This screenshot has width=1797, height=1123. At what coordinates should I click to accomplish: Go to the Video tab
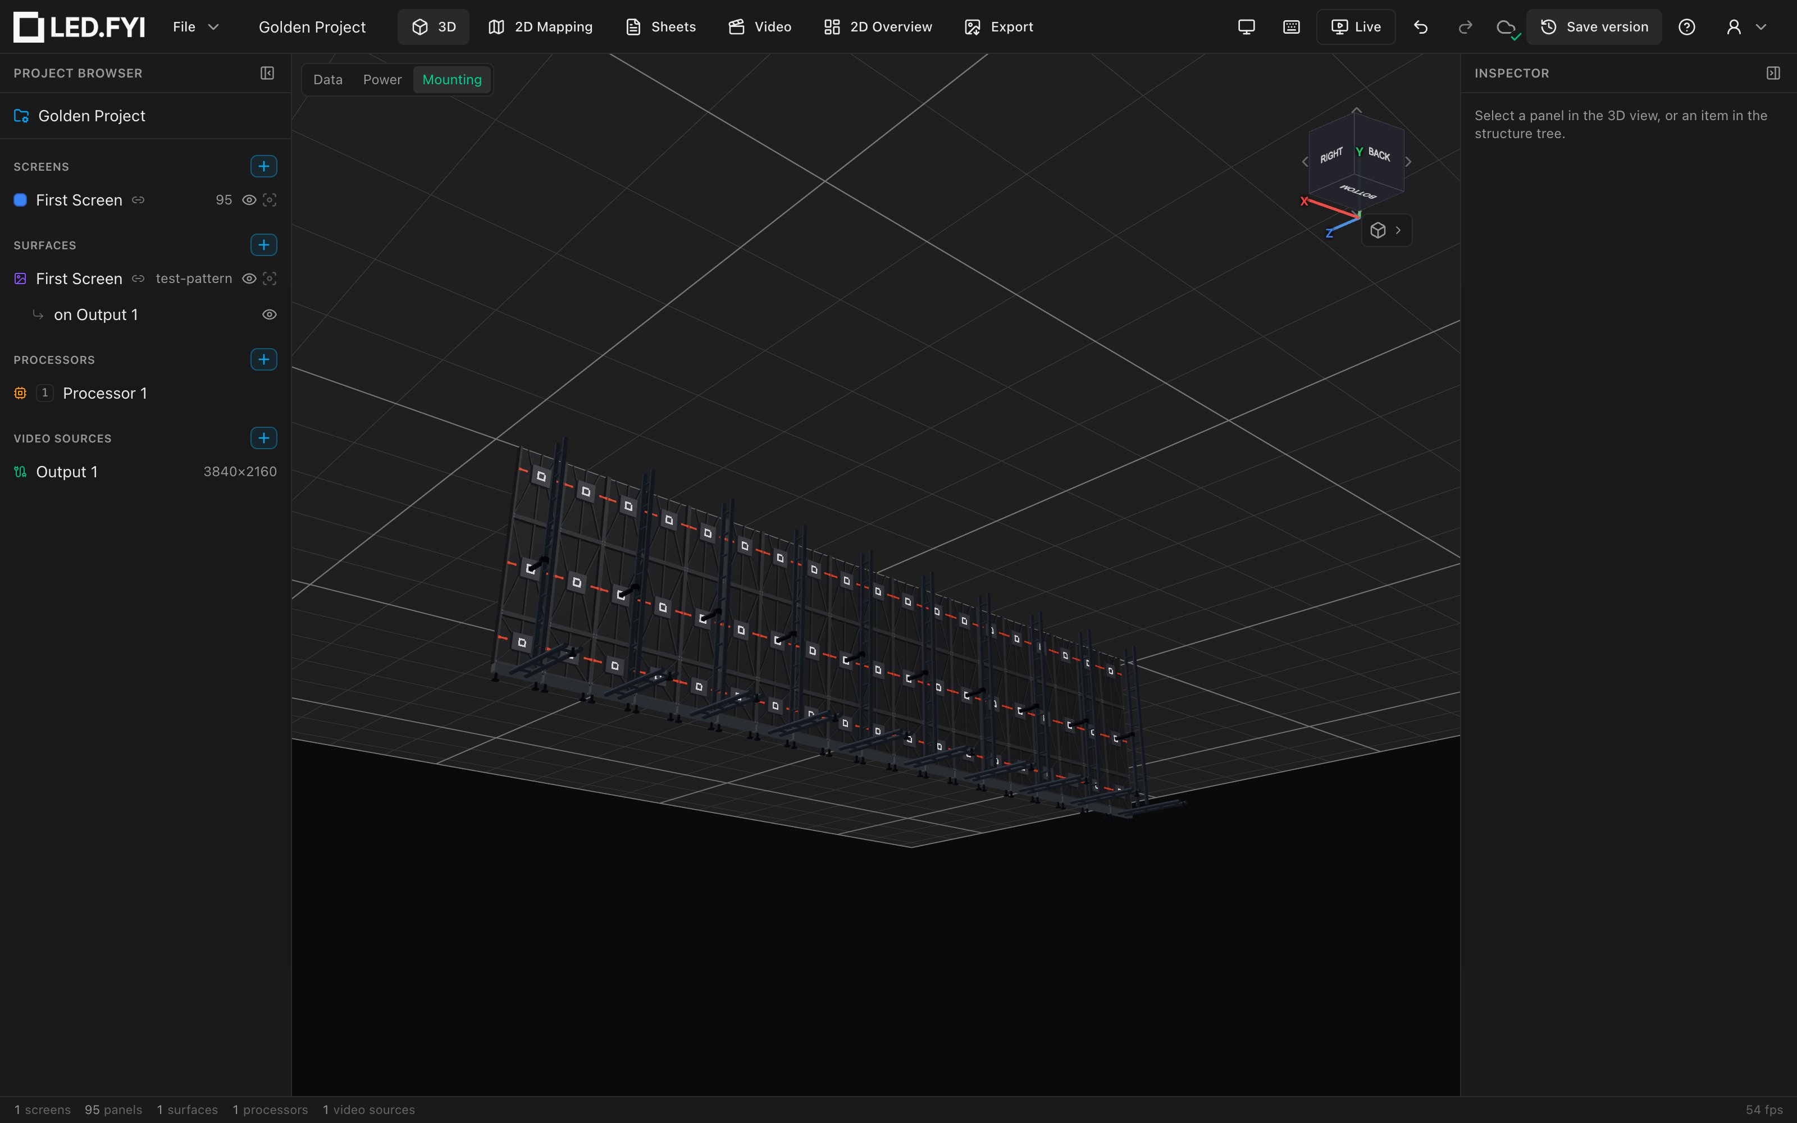[x=760, y=27]
